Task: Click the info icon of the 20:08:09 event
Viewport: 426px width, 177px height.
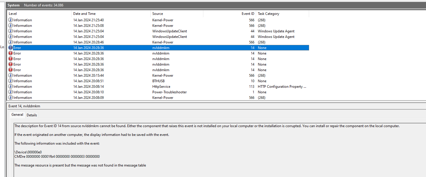Action: point(11,98)
